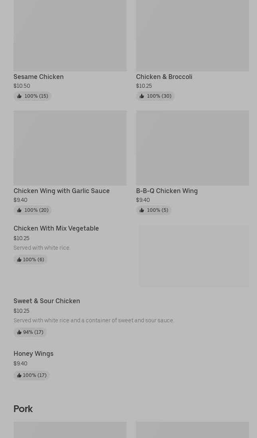
Task: Open the Chicken With Mix Vegetable item title
Action: (x=56, y=228)
